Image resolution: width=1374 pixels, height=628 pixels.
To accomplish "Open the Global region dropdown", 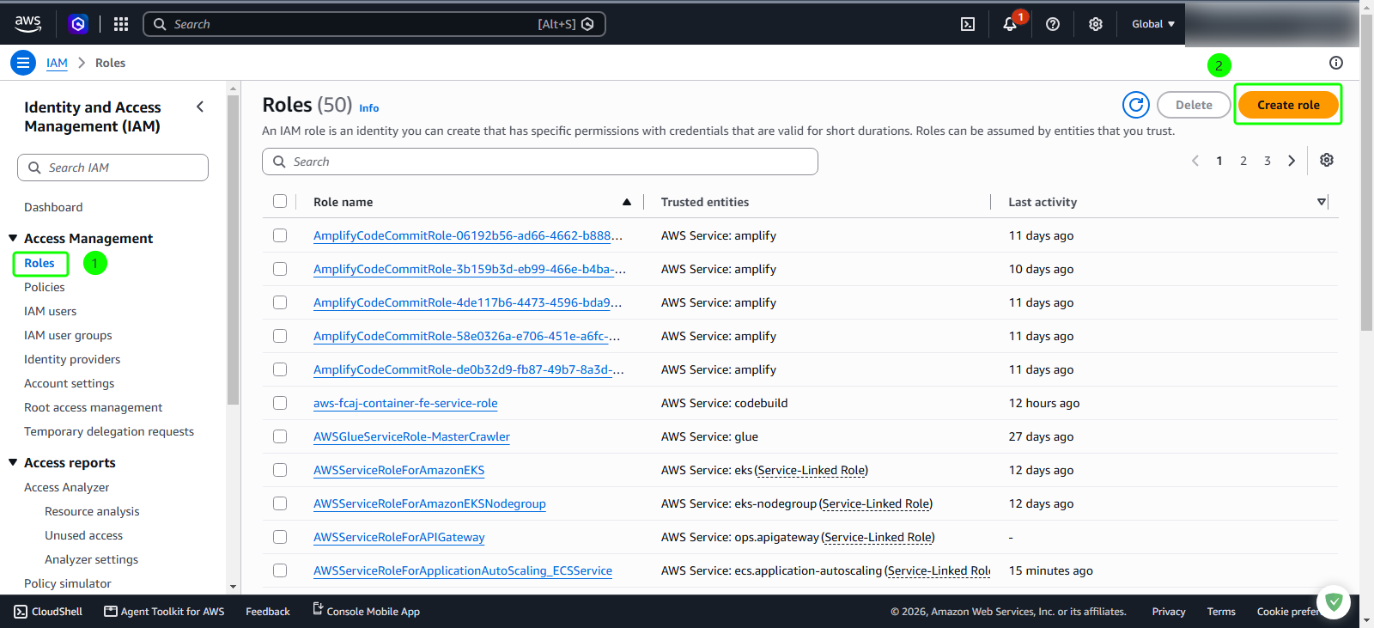I will coord(1153,24).
